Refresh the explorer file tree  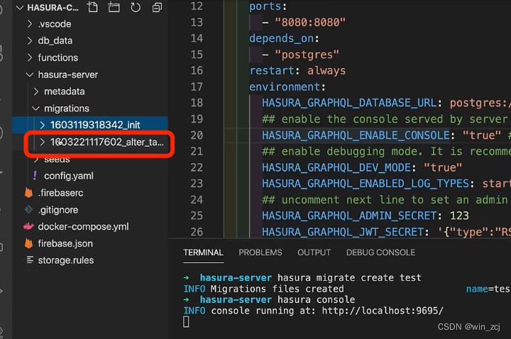click(136, 7)
